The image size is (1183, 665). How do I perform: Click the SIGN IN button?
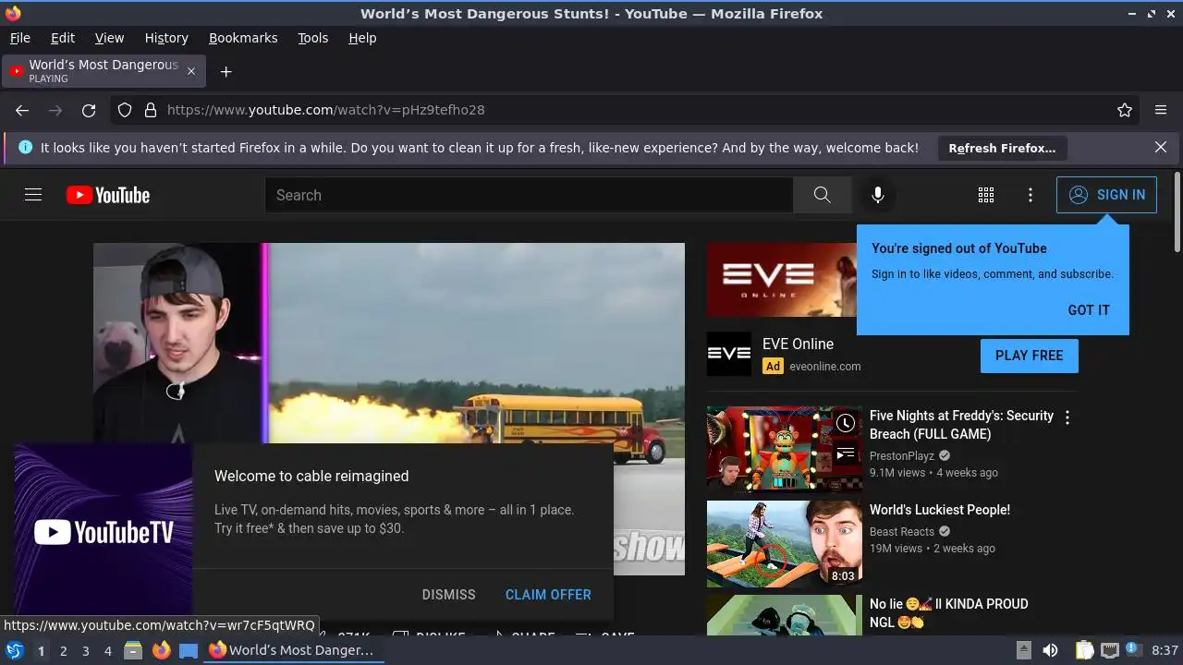point(1106,195)
